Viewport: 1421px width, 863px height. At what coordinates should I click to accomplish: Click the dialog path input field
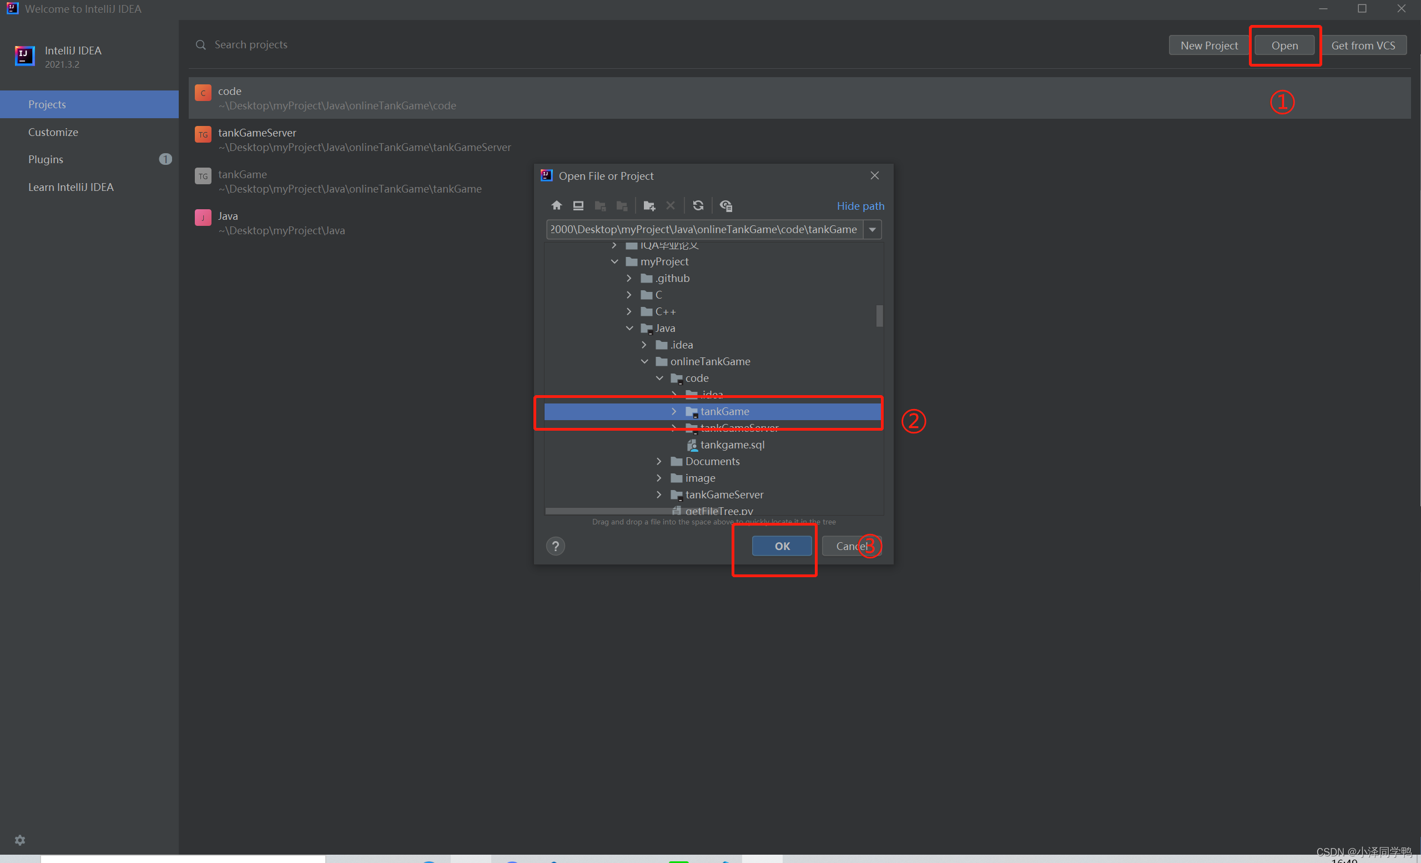coord(703,229)
